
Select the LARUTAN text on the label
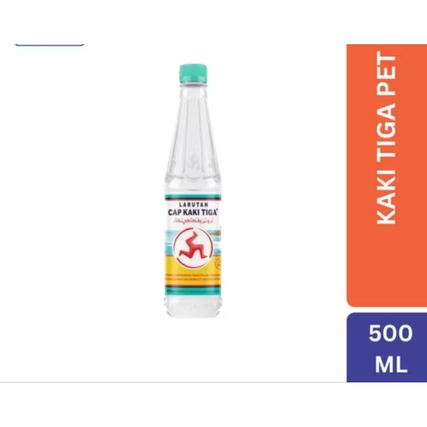(x=194, y=204)
